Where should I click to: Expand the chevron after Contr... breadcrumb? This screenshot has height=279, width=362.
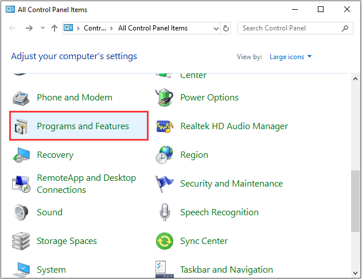[x=111, y=28]
